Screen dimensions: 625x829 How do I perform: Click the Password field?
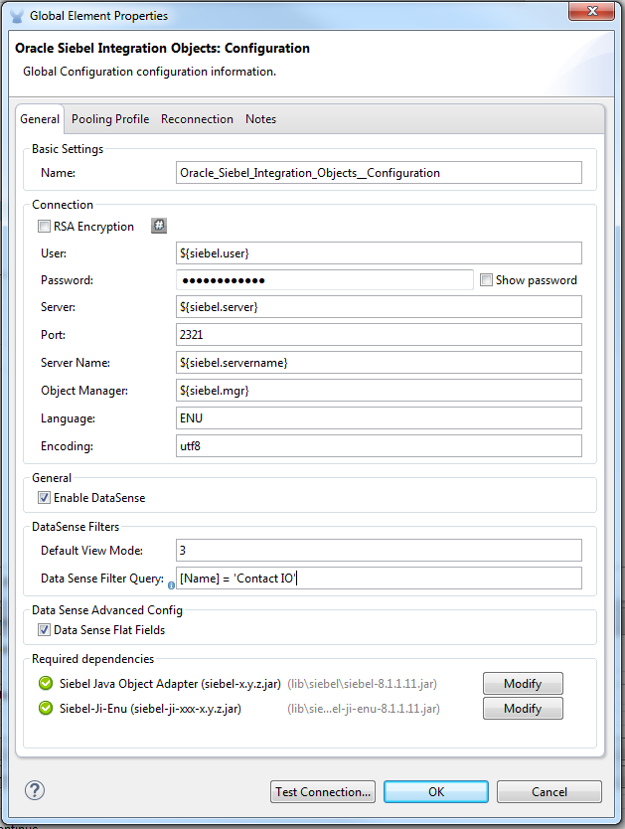click(324, 280)
